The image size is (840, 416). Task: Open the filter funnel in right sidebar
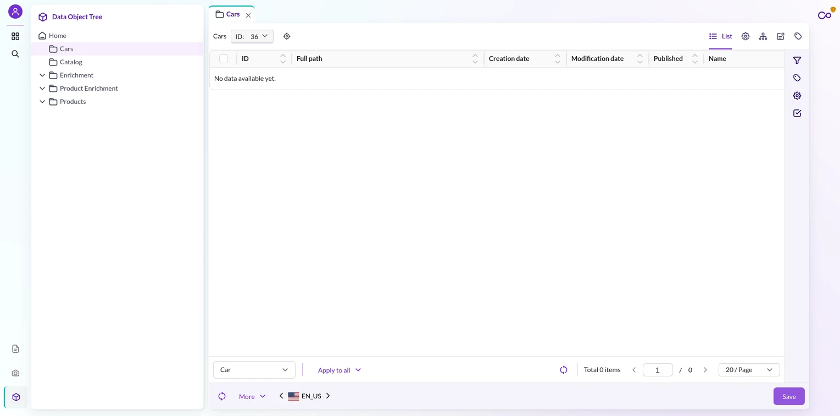(x=797, y=60)
